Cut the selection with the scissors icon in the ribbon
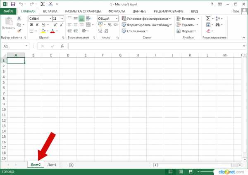 pos(19,19)
